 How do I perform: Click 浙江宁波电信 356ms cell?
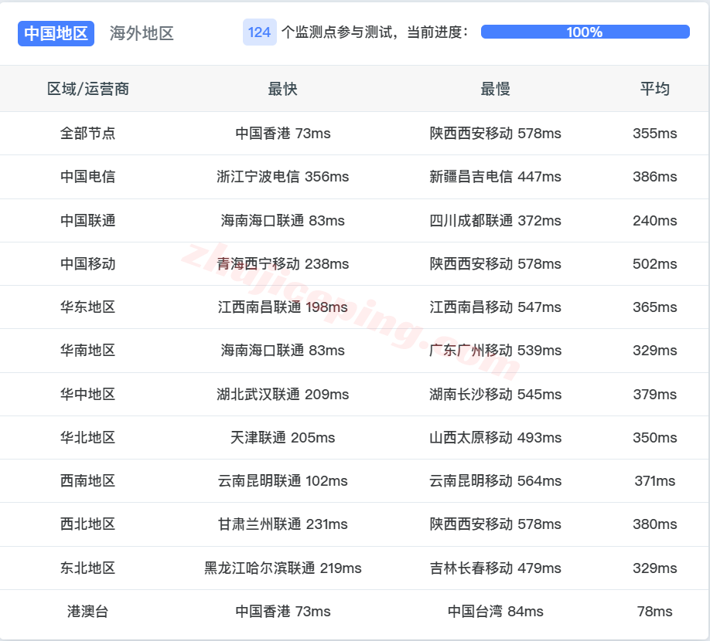point(283,177)
